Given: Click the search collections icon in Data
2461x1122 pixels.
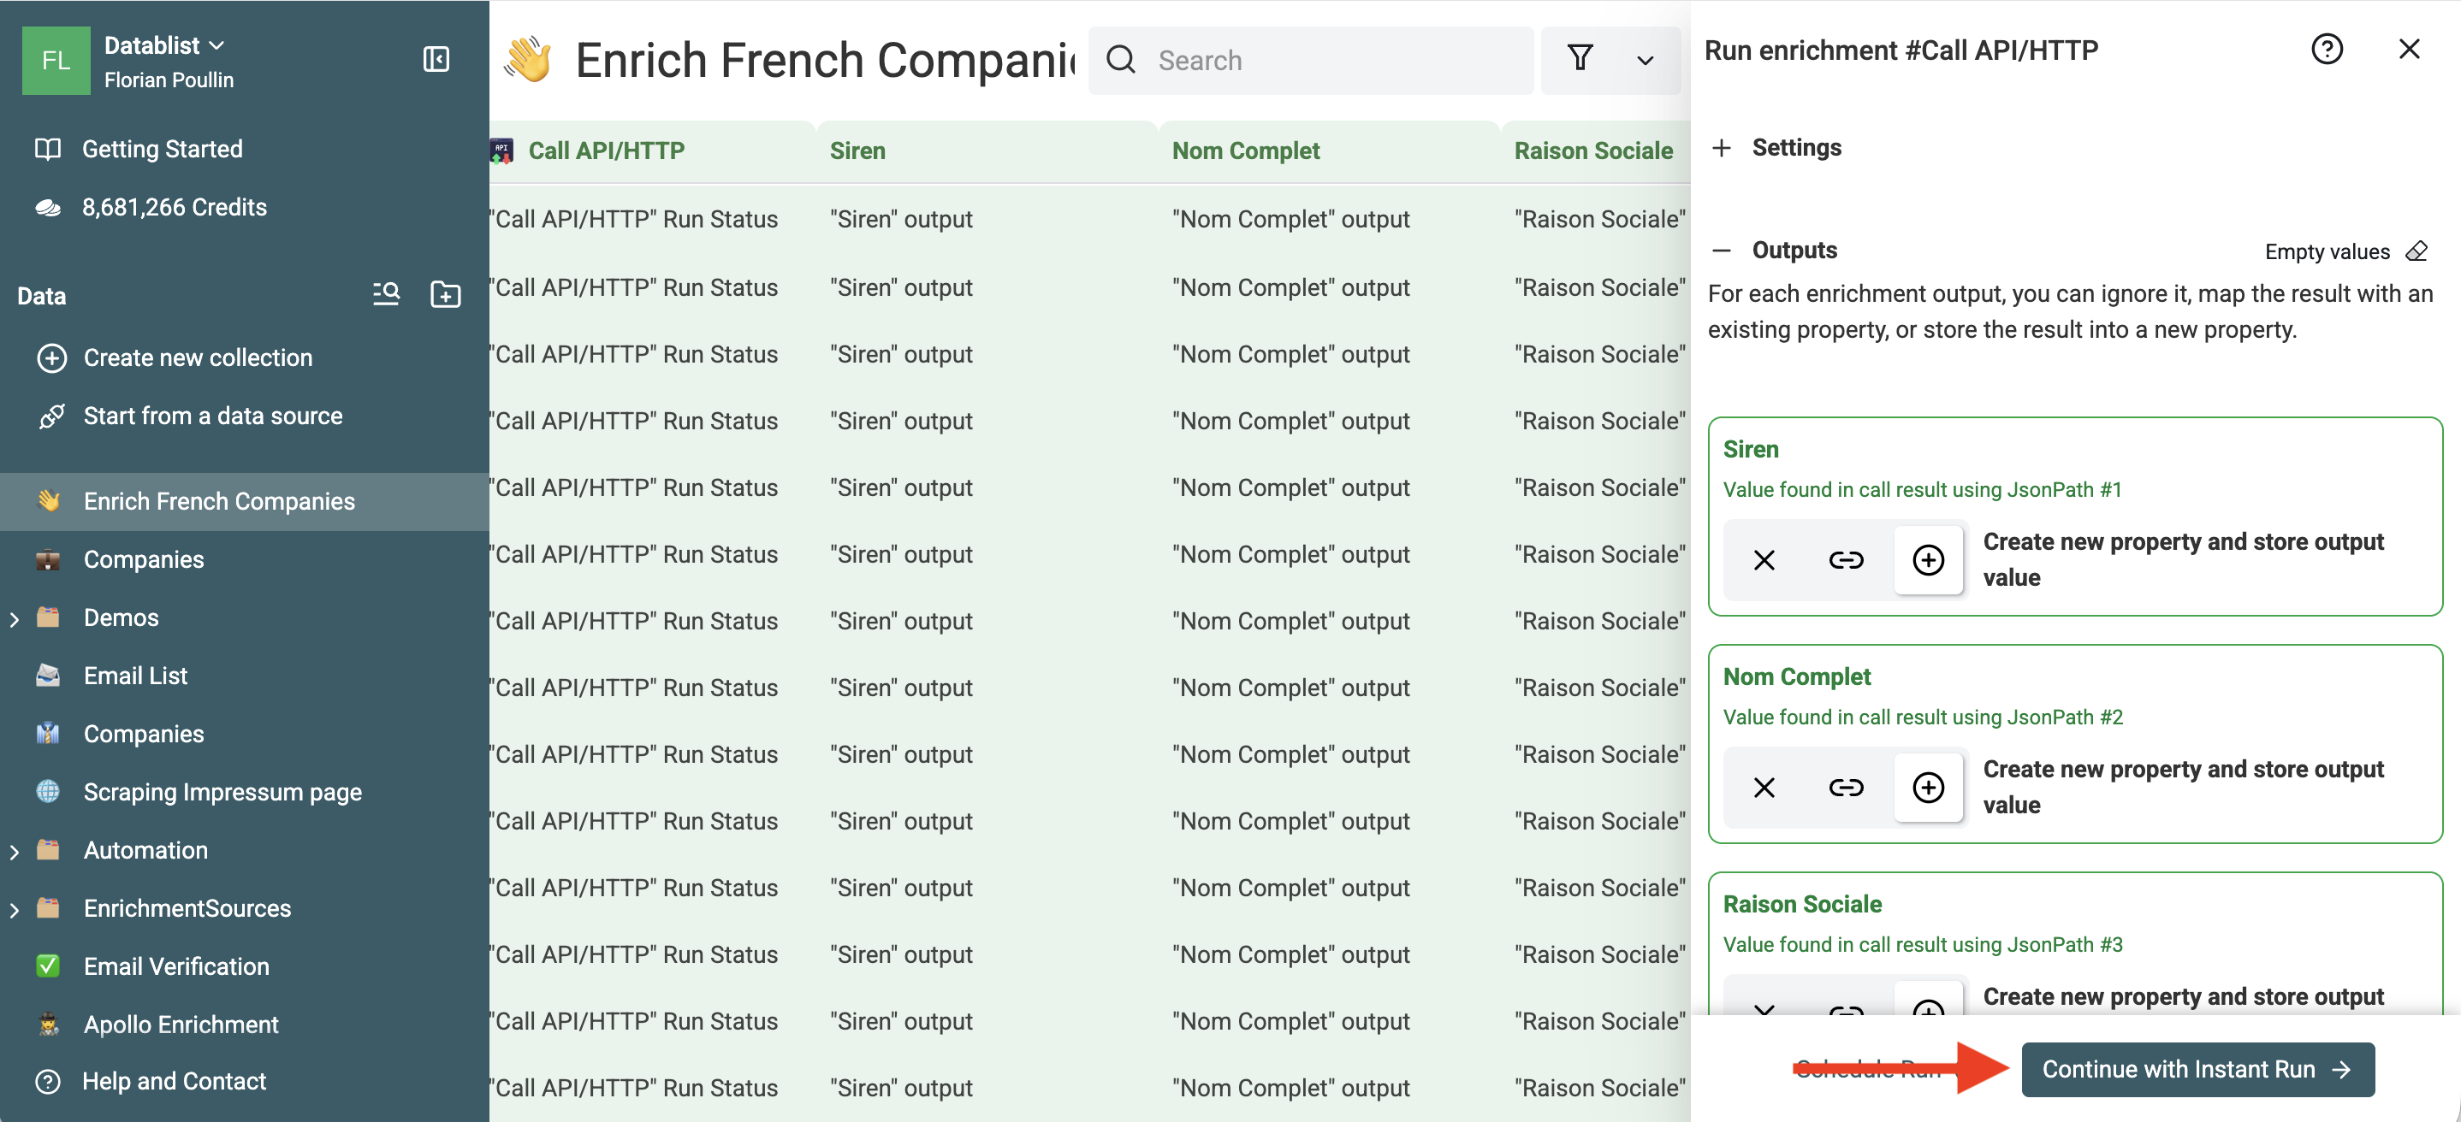Looking at the screenshot, I should [386, 294].
